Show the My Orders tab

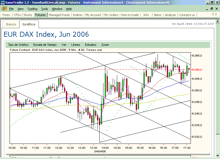click(111, 15)
